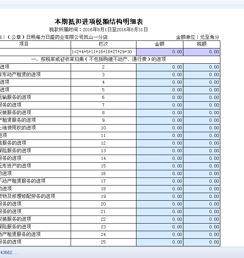Screen dimensions: 244x258
Task: Focus the 金额 field for 栏次 22
Action: (160, 219)
